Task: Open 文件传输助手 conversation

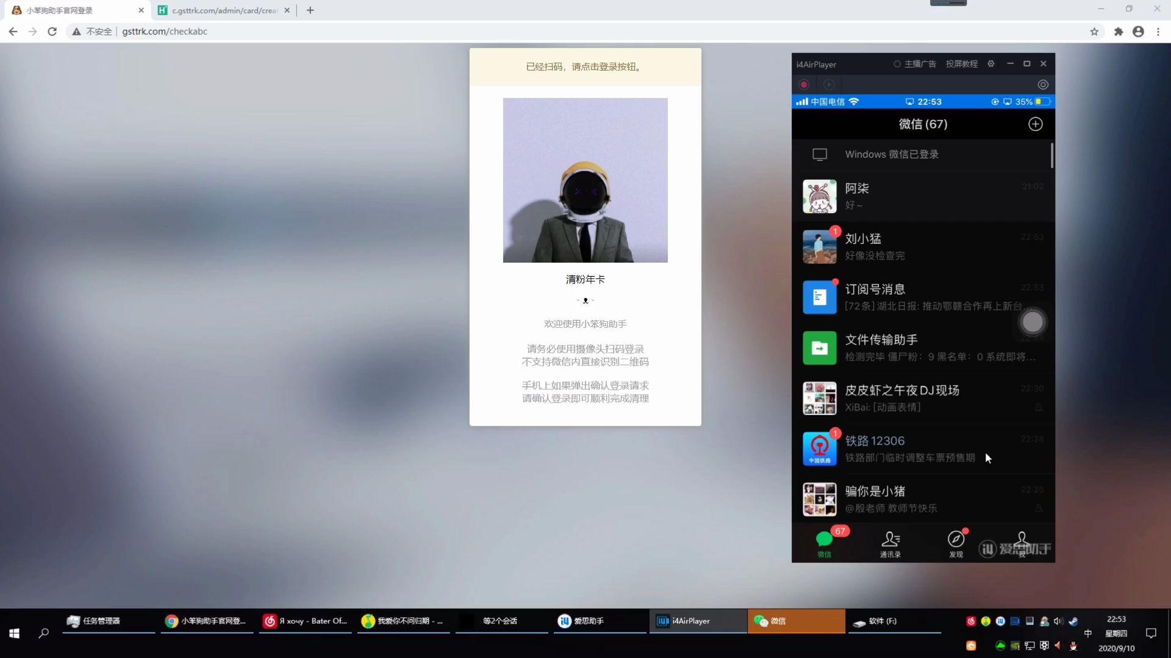Action: click(923, 348)
